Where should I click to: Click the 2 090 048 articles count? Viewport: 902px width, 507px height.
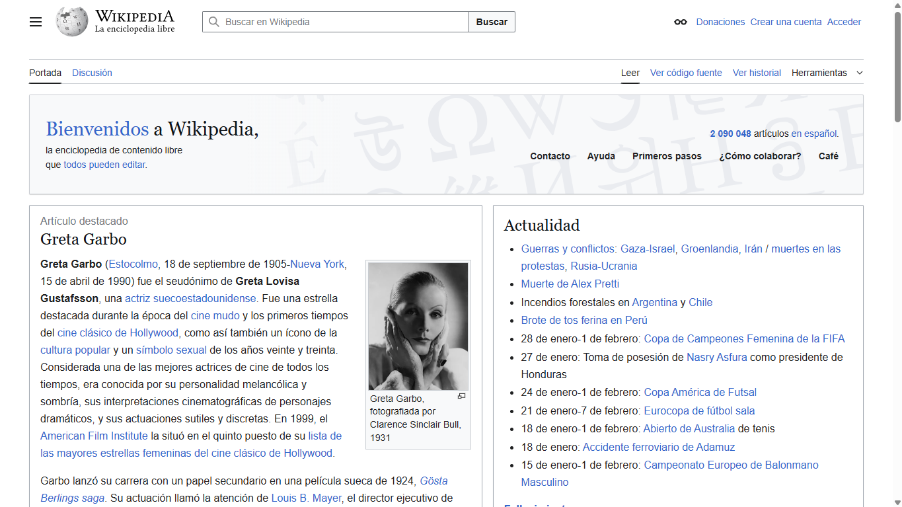coord(730,134)
